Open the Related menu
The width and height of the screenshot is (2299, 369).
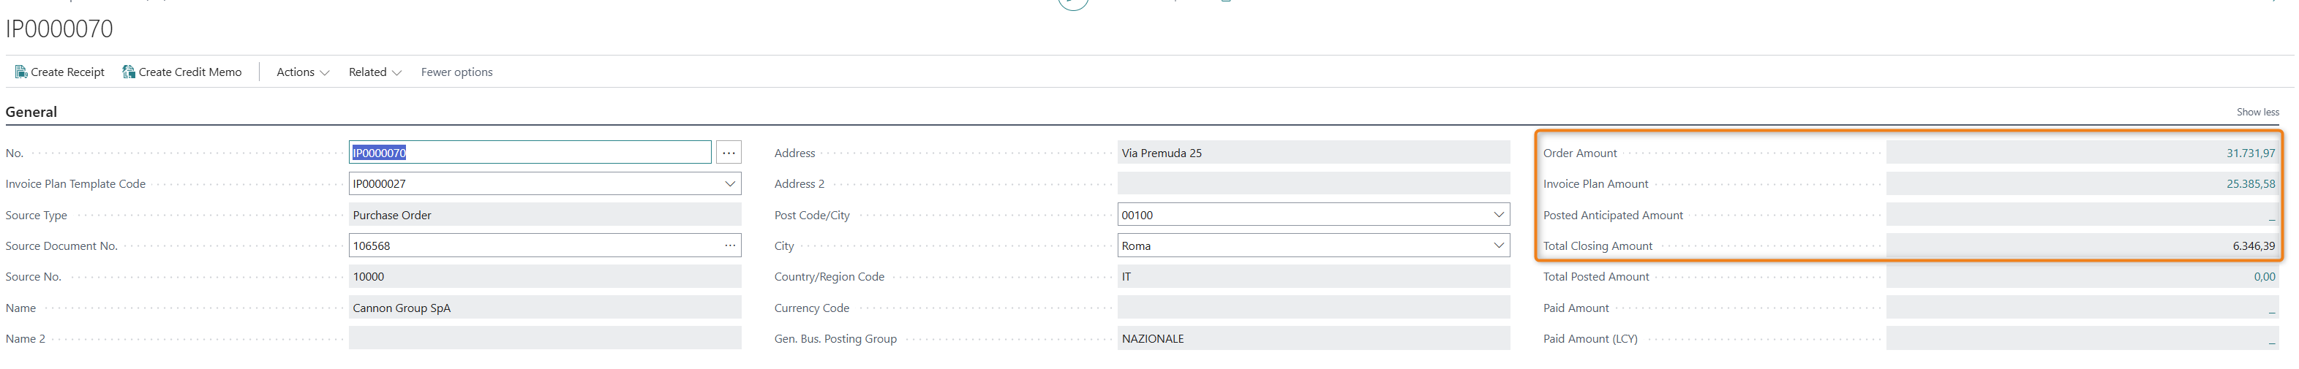pyautogui.click(x=375, y=72)
